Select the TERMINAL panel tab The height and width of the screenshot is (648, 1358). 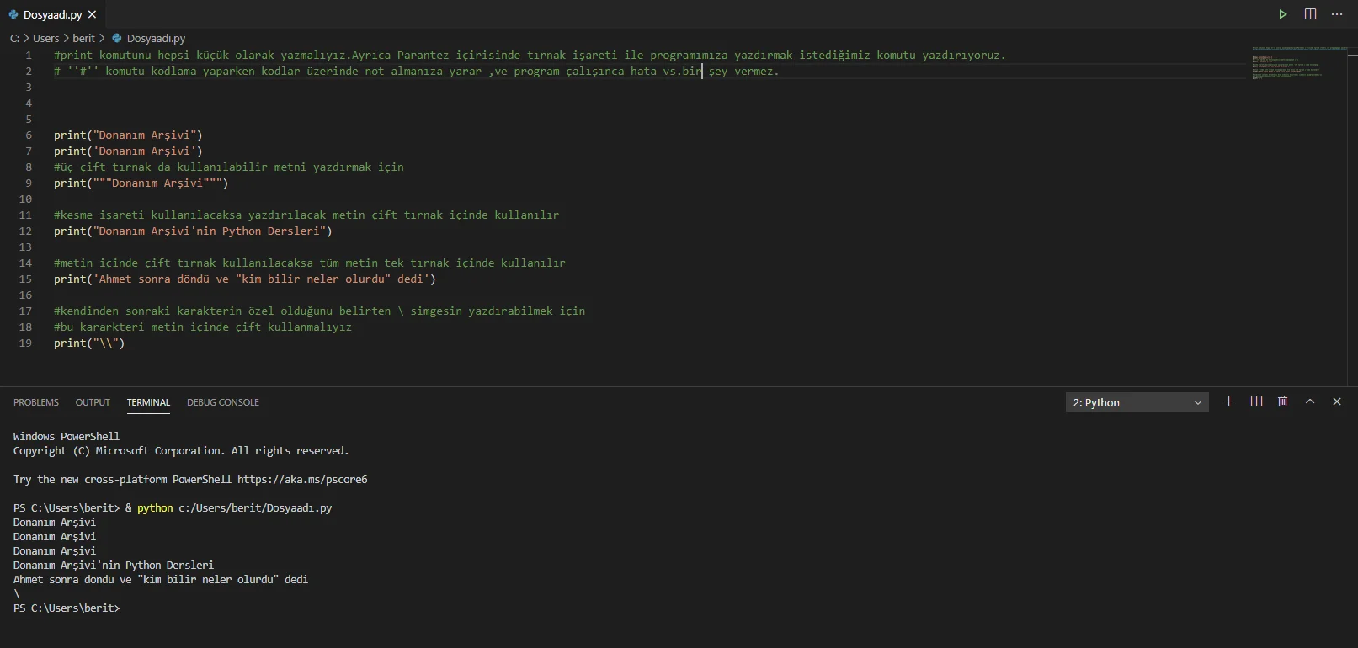148,402
